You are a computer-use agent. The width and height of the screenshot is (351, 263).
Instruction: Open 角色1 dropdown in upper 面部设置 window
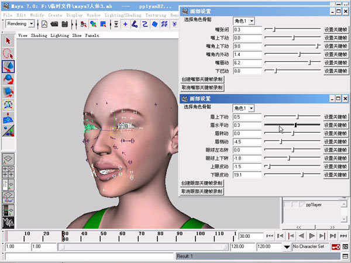coord(252,21)
